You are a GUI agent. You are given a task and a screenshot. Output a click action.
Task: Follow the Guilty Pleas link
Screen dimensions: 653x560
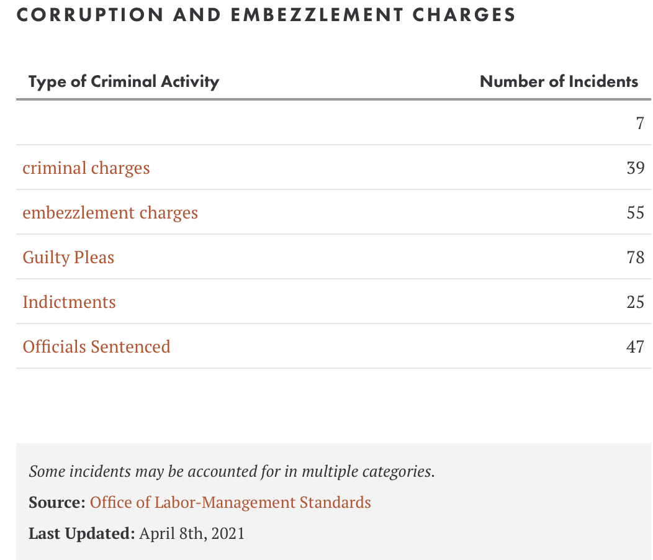[68, 258]
